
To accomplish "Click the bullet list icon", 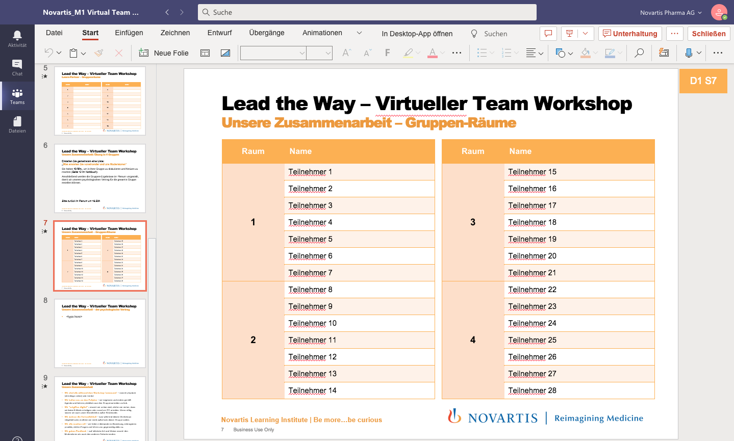I will point(482,53).
